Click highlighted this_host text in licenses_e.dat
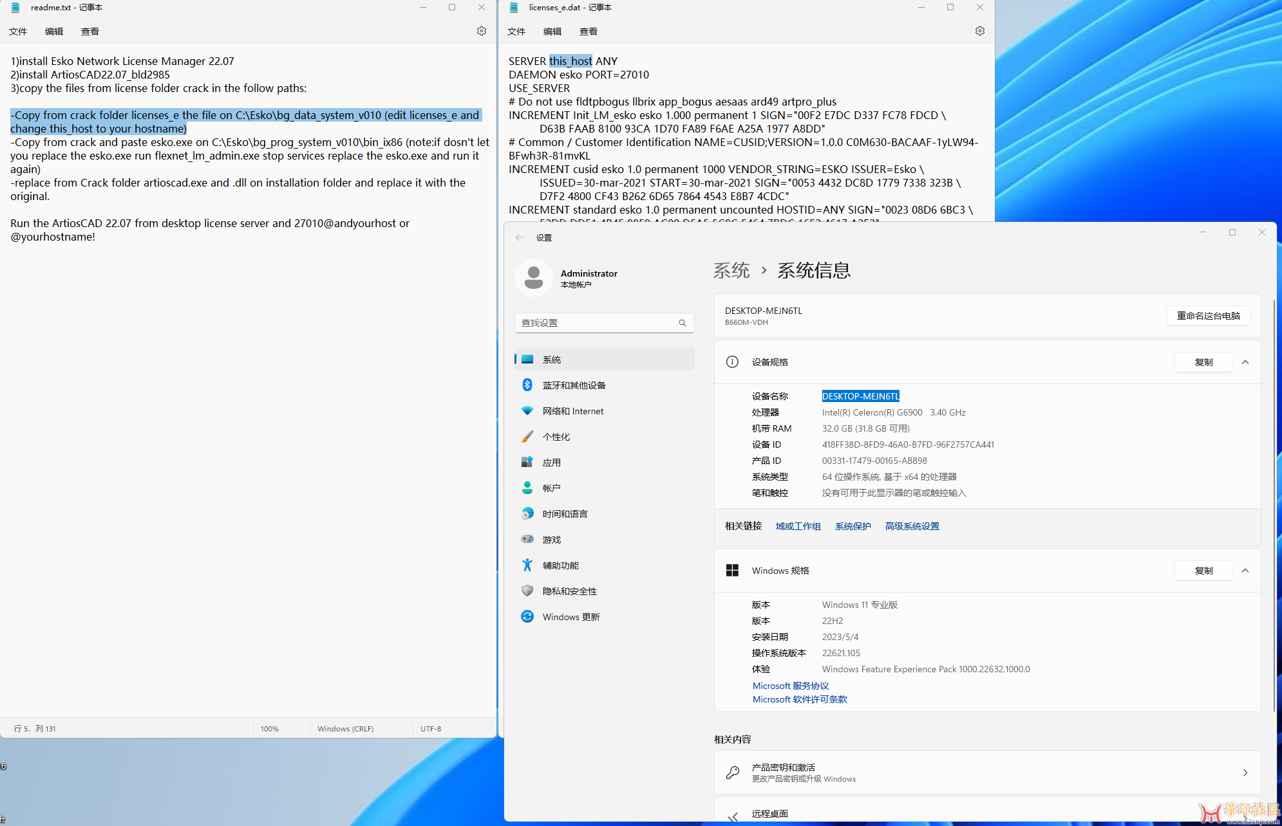Image resolution: width=1282 pixels, height=826 pixels. 570,61
